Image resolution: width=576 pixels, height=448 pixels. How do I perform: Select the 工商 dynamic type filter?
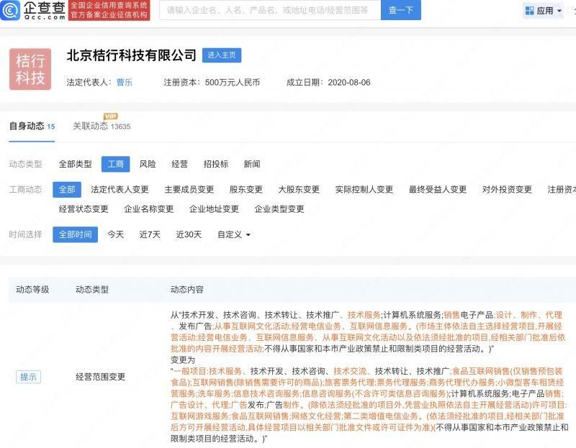[115, 164]
